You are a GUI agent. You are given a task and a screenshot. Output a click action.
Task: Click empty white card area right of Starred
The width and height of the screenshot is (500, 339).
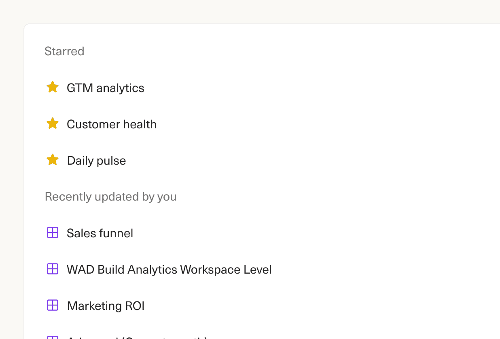coord(283,51)
